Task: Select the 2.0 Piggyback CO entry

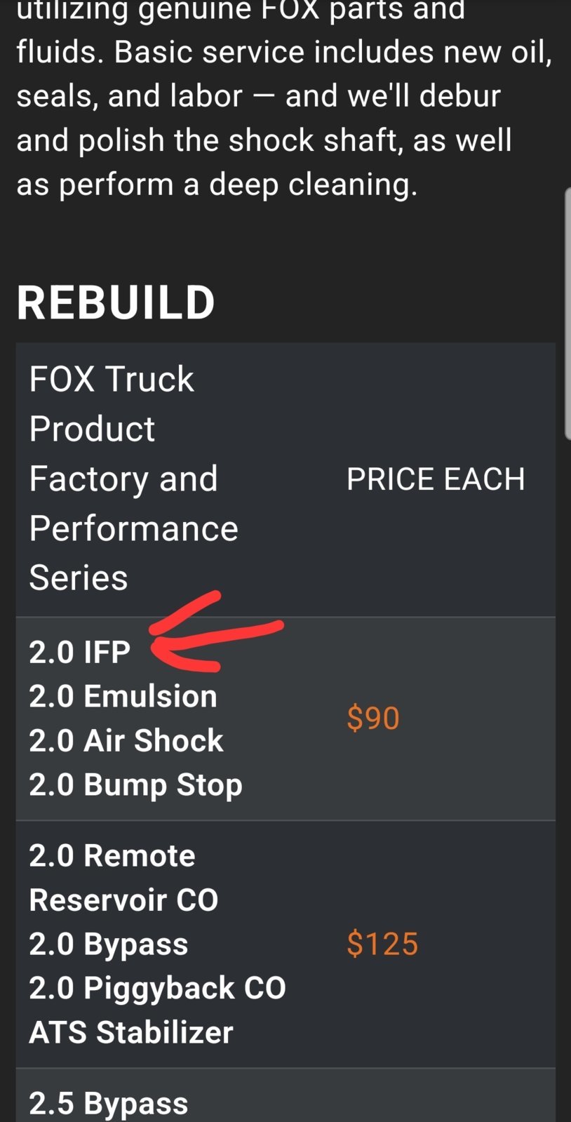Action: [158, 988]
